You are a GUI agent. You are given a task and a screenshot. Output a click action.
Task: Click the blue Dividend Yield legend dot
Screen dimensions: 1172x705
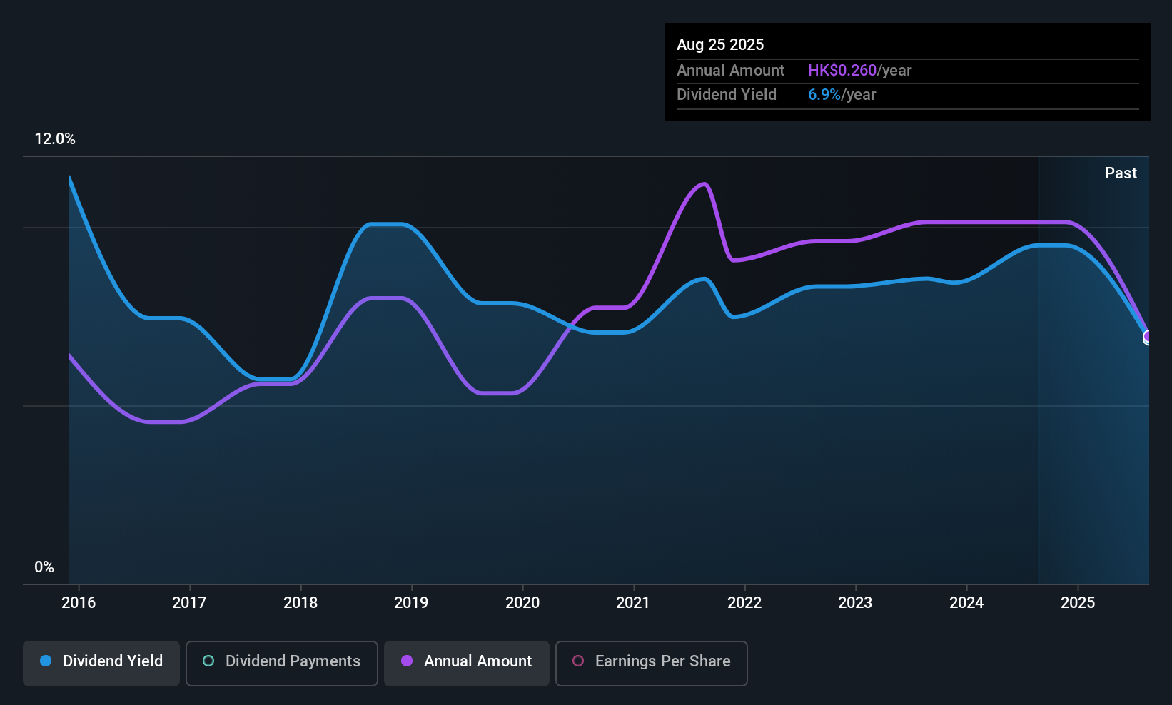click(x=46, y=661)
